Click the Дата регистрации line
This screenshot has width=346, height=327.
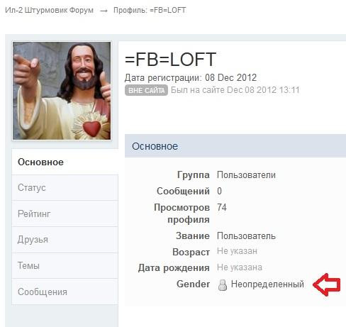(191, 78)
